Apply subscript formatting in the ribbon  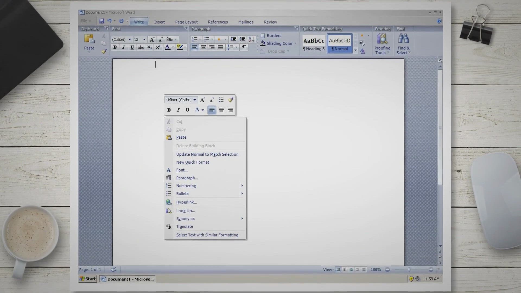click(x=149, y=47)
